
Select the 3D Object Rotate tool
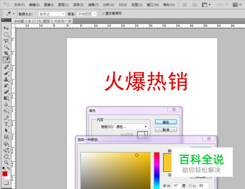tap(6, 144)
